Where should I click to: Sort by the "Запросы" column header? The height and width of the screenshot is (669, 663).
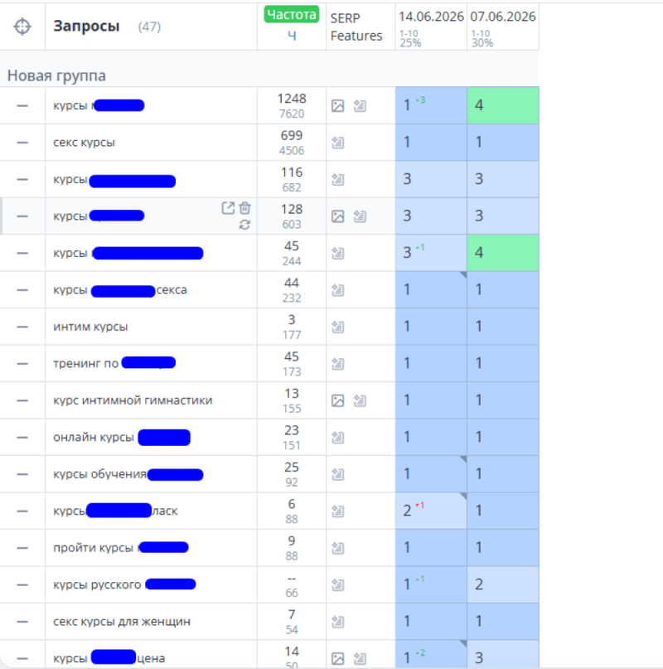86,26
